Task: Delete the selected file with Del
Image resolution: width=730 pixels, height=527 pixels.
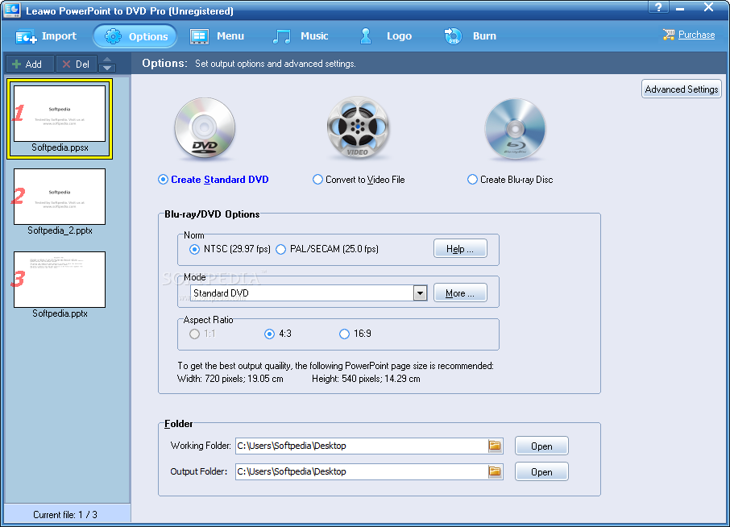Action: [x=77, y=64]
